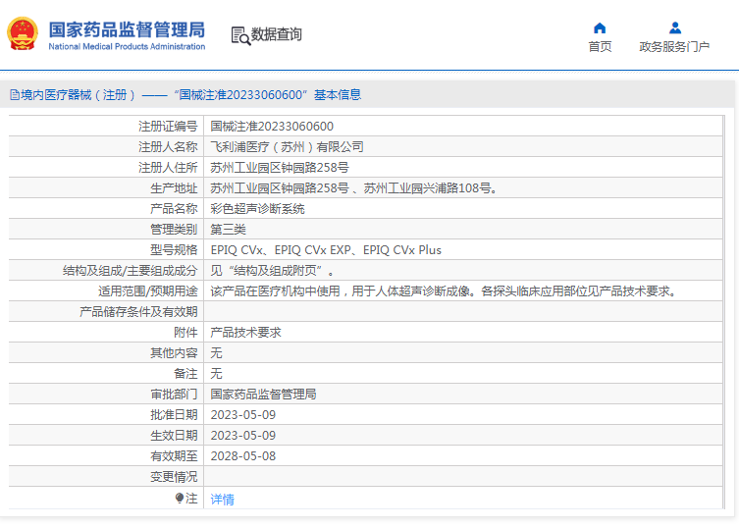Click the 产品储存条件及有效期 label
The width and height of the screenshot is (739, 528).
tap(138, 312)
